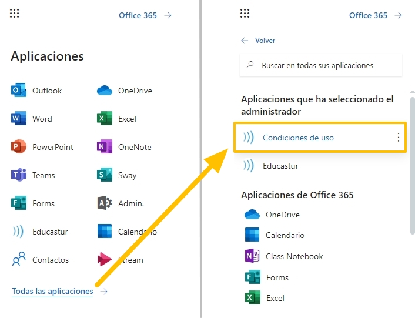
Task: Click the scrollbar up arrow in right panel
Action: (412, 92)
